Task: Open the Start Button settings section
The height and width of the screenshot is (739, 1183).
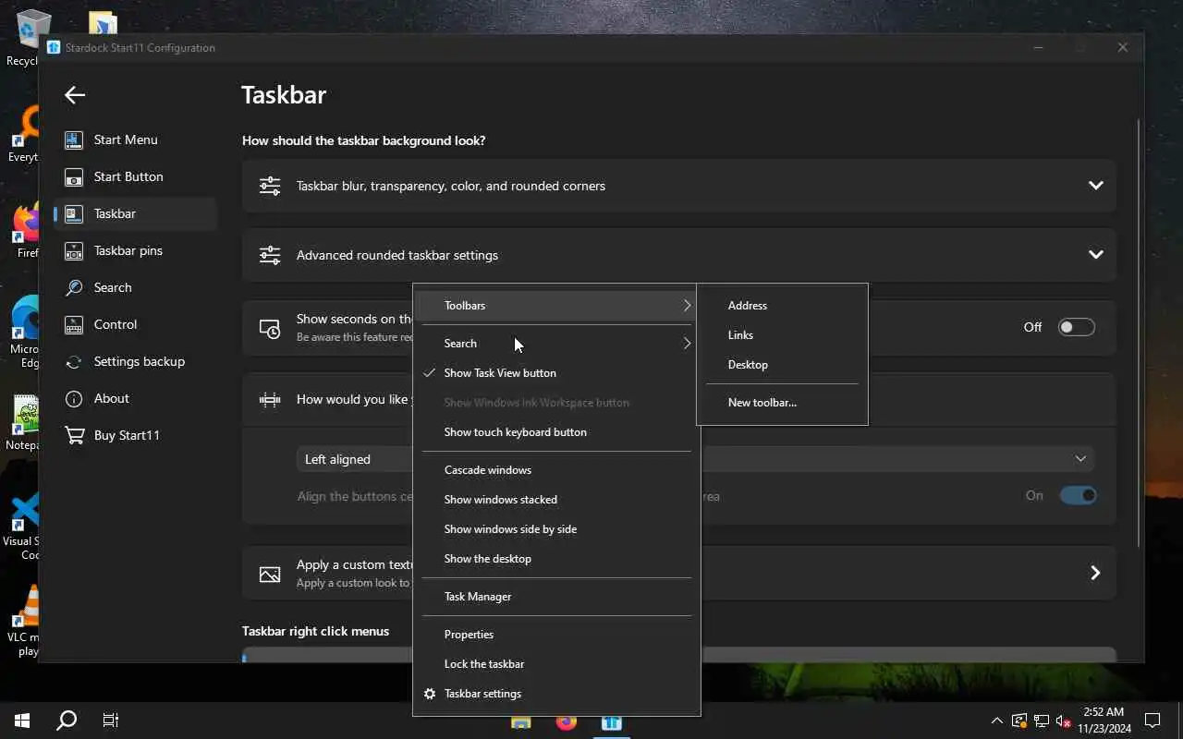Action: [x=135, y=176]
